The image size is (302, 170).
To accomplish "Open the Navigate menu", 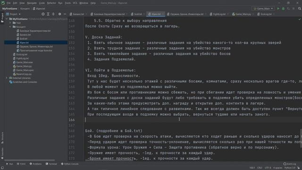I will [x=32, y=3].
